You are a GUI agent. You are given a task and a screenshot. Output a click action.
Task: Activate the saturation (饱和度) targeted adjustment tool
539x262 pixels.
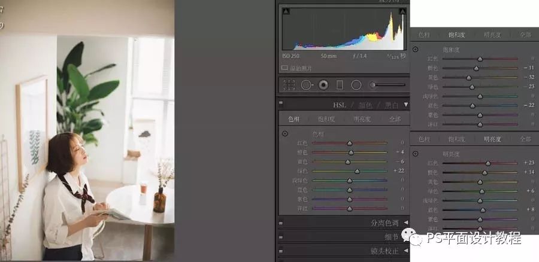(415, 50)
